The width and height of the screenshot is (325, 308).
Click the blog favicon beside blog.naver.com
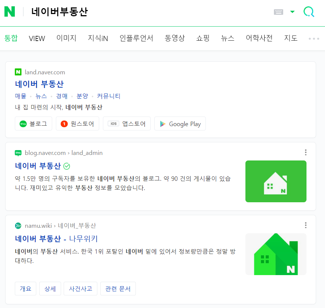(17, 153)
